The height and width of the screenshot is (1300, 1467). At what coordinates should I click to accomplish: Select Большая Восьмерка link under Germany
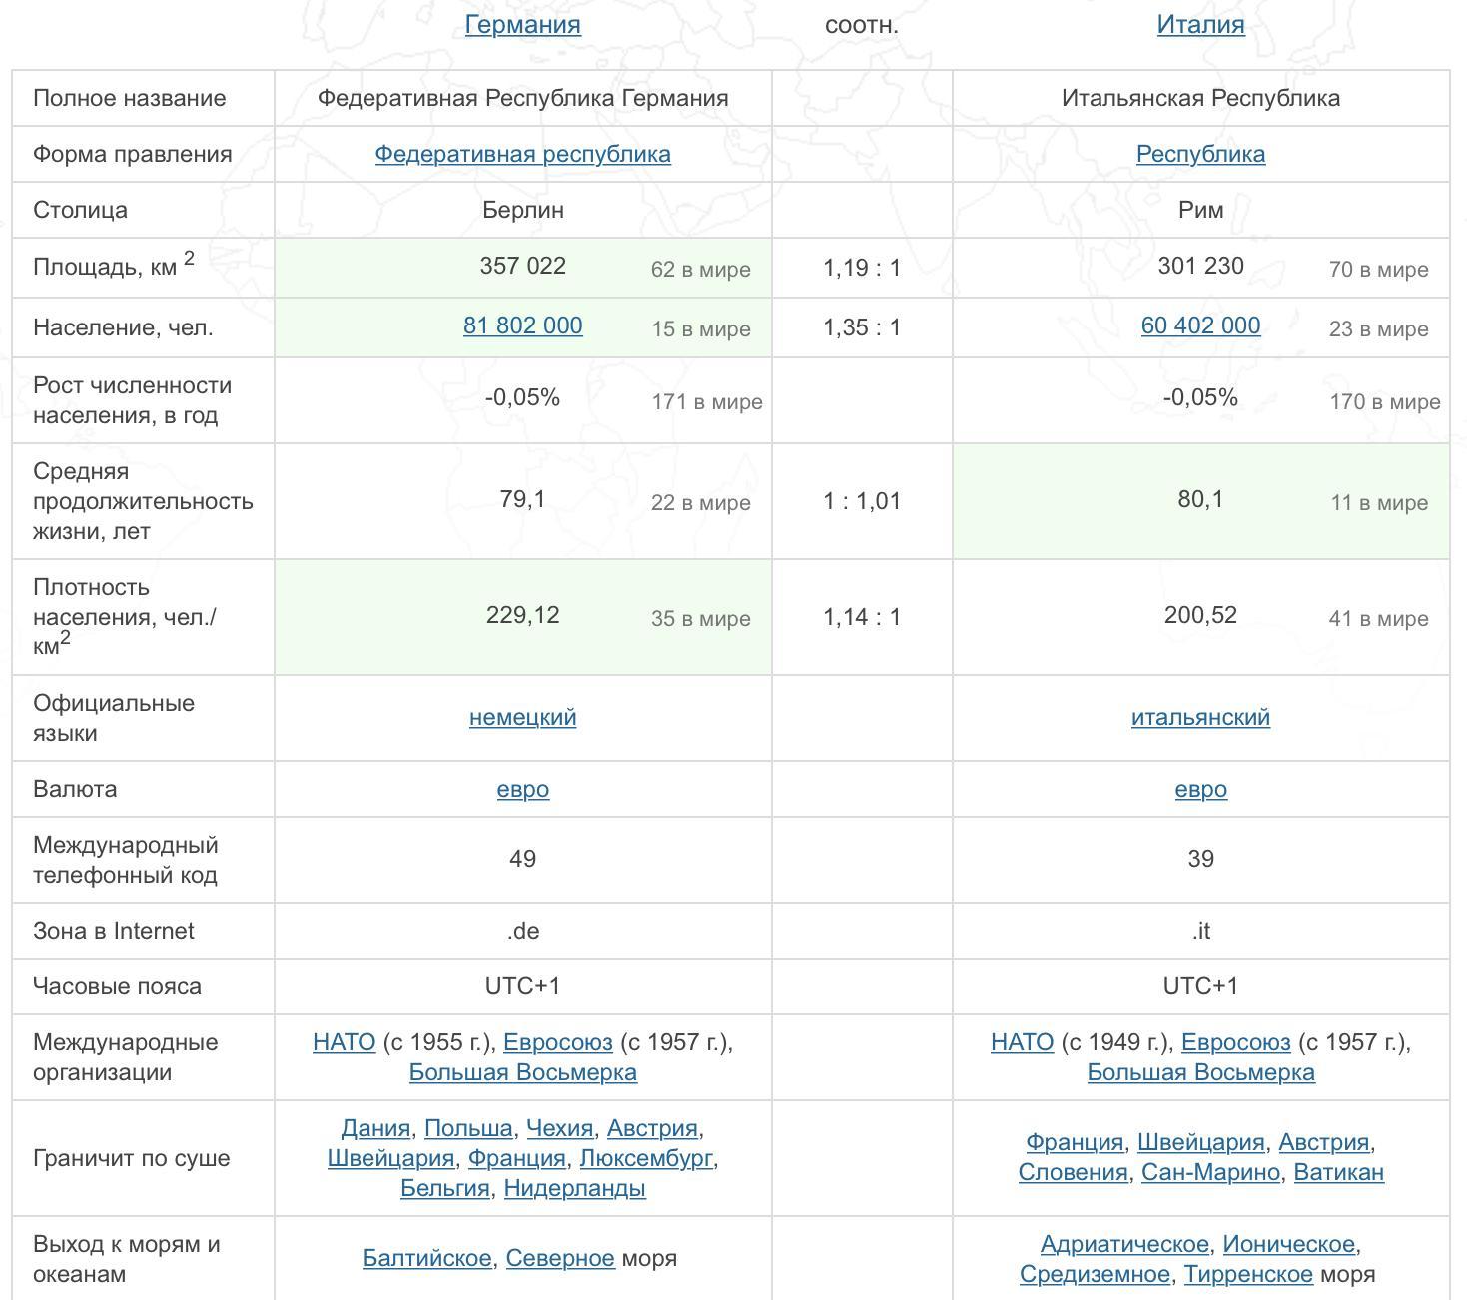point(522,1072)
